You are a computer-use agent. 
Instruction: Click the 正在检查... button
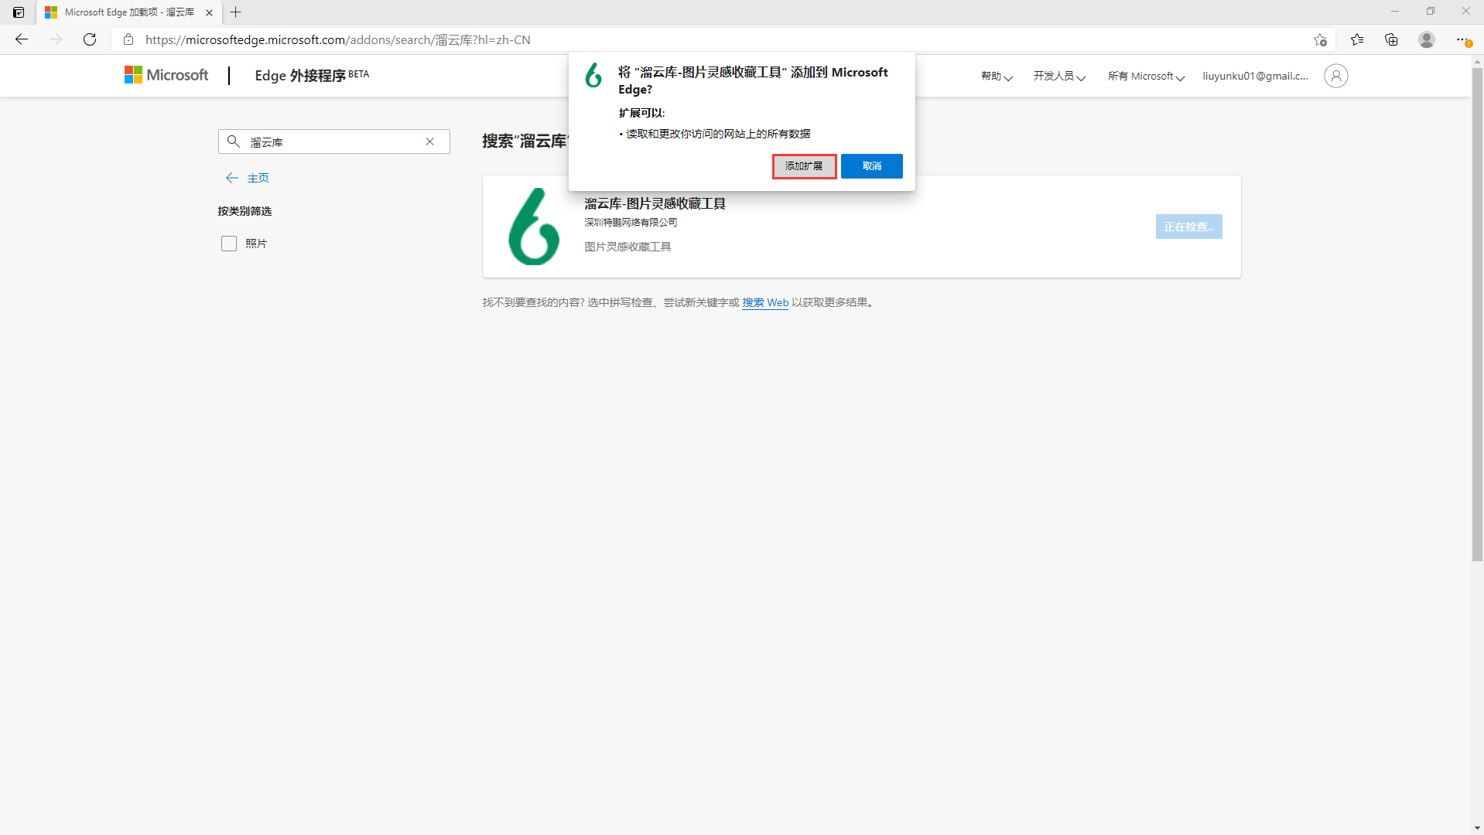(x=1188, y=227)
